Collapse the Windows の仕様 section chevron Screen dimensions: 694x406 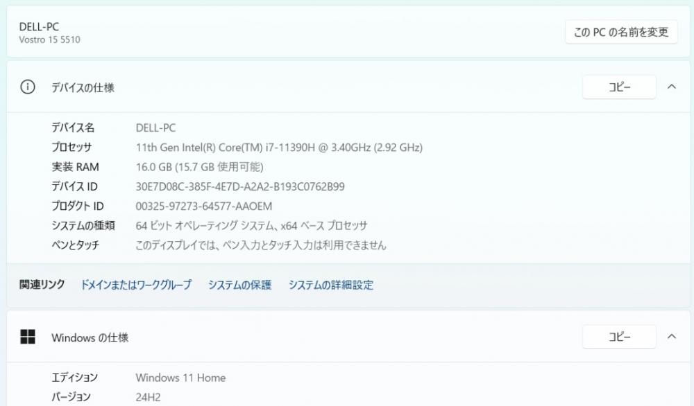click(671, 337)
